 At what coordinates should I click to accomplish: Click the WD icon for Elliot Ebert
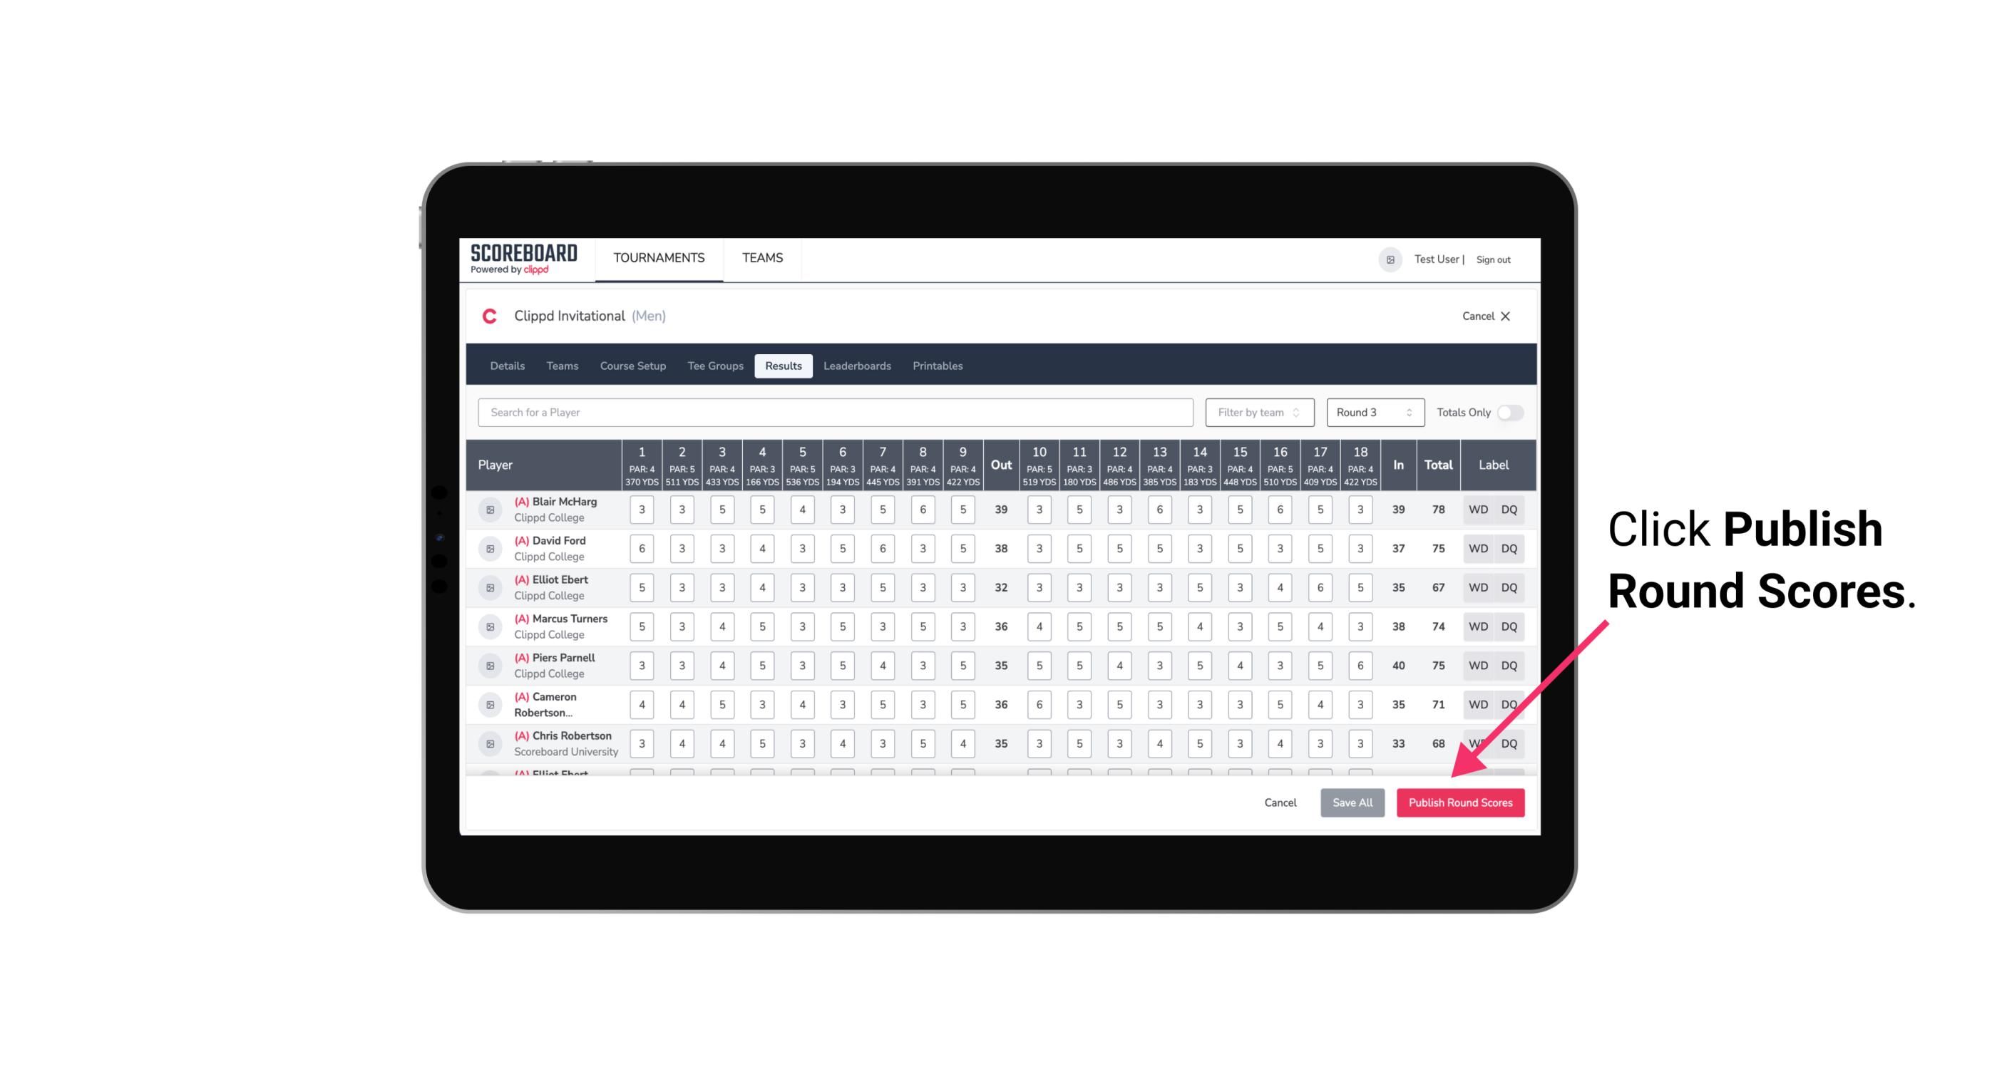pyautogui.click(x=1477, y=589)
